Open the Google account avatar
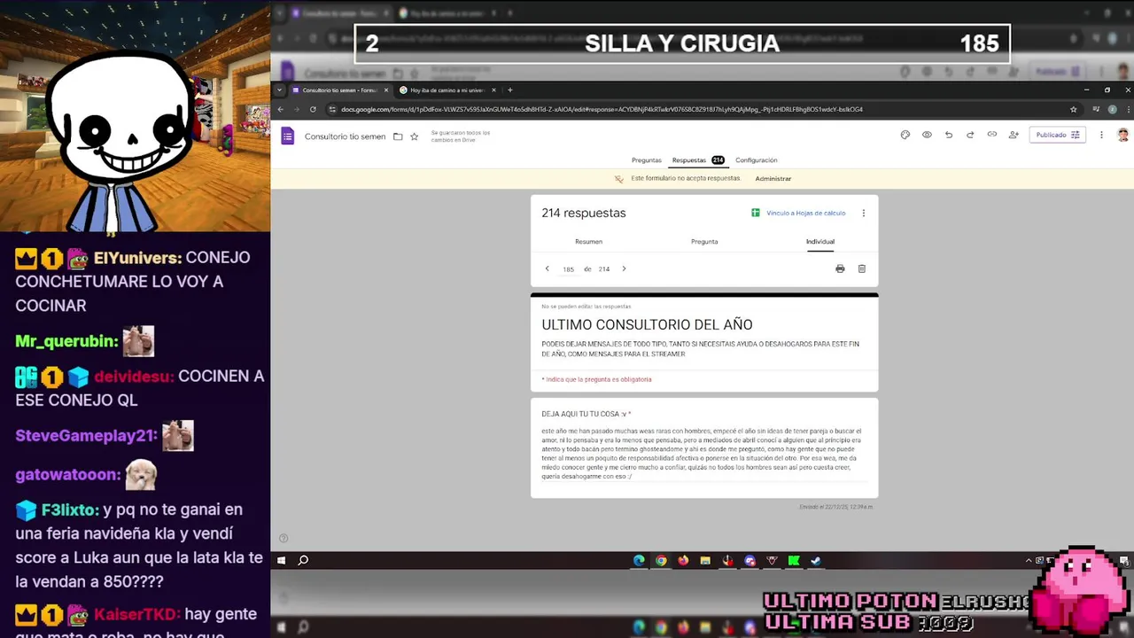This screenshot has height=638, width=1134. 1122,135
